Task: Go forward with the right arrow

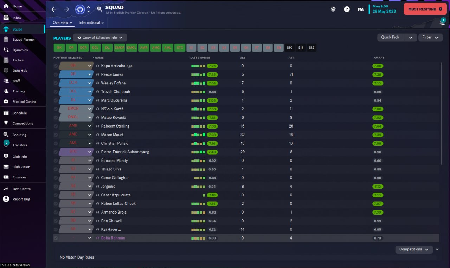Action: pyautogui.click(x=66, y=9)
